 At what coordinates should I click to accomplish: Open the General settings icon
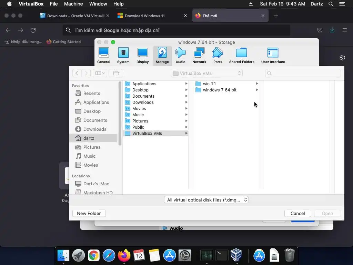pyautogui.click(x=103, y=56)
